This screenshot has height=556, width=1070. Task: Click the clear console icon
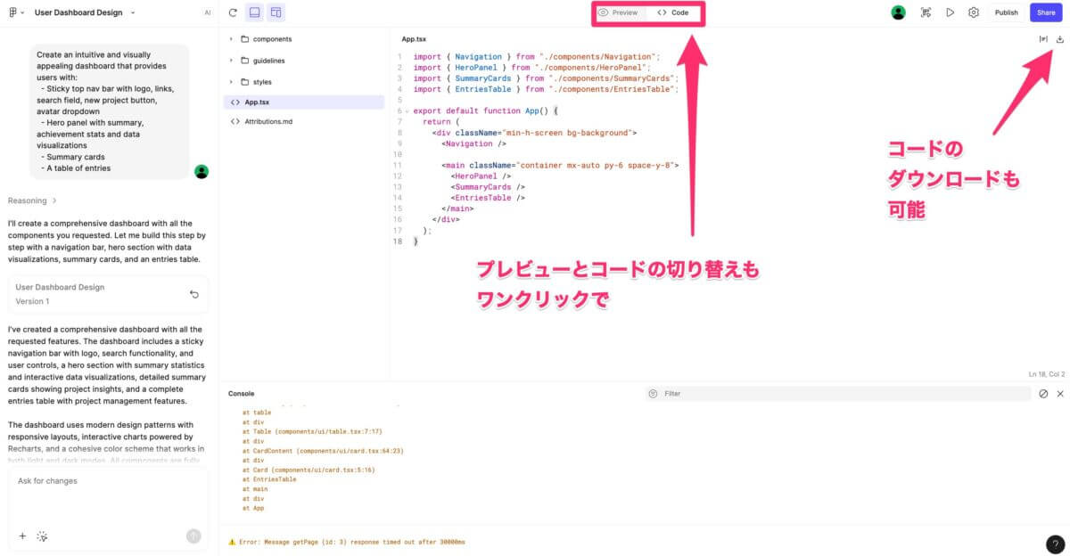pos(1043,393)
